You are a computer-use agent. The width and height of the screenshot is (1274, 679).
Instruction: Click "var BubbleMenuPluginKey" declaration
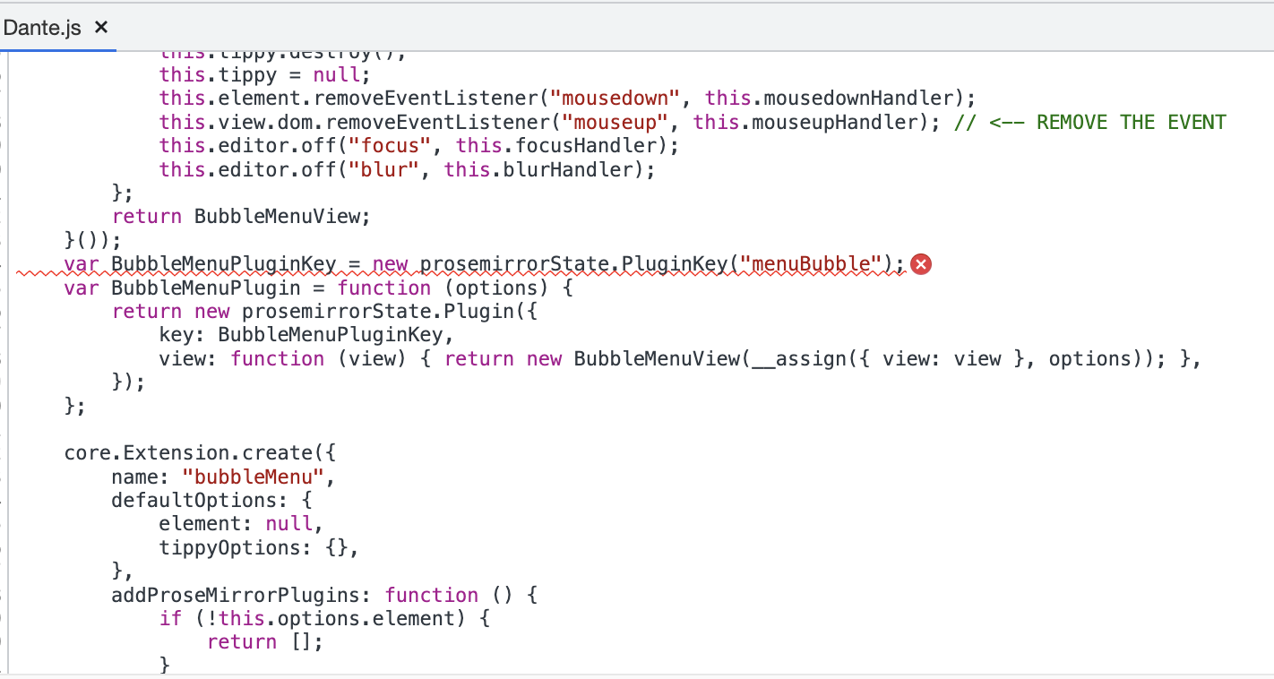[200, 263]
